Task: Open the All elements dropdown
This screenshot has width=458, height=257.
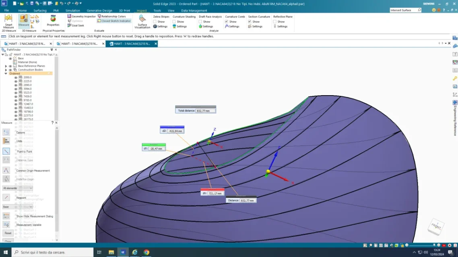Action: [x=17, y=188]
